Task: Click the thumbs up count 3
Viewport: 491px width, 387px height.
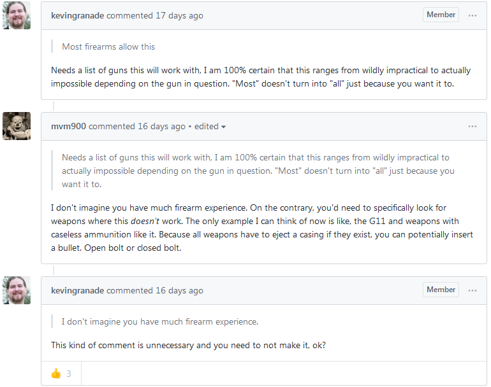Action: pyautogui.click(x=69, y=374)
